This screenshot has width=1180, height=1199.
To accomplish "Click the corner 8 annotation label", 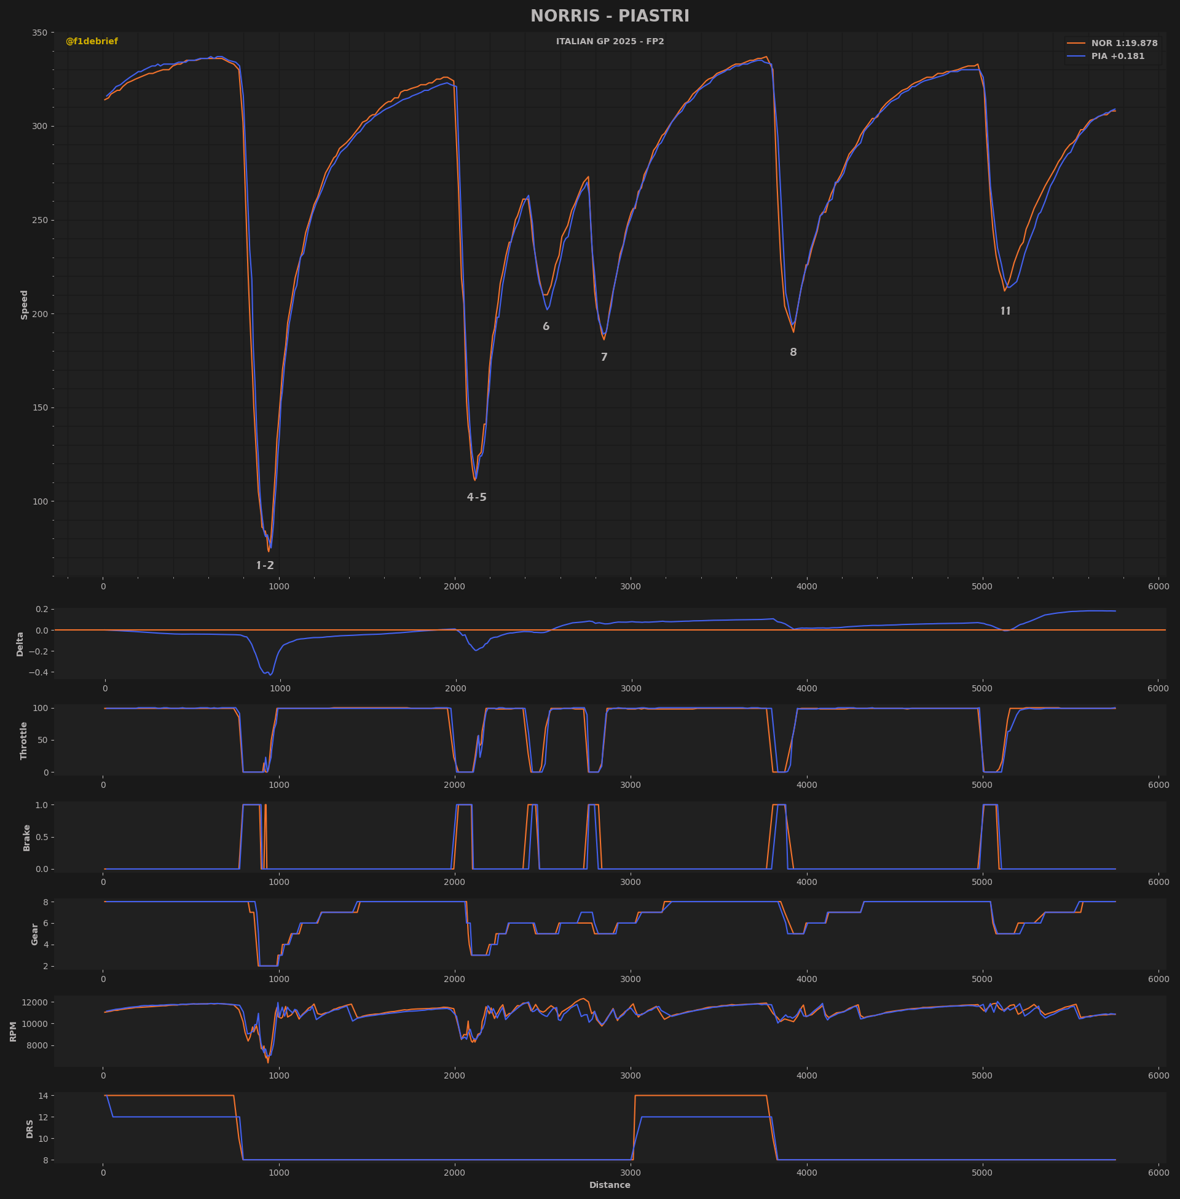I will [793, 352].
